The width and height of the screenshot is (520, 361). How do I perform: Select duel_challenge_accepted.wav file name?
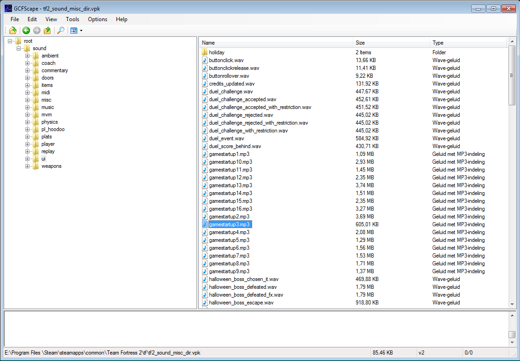(x=243, y=99)
